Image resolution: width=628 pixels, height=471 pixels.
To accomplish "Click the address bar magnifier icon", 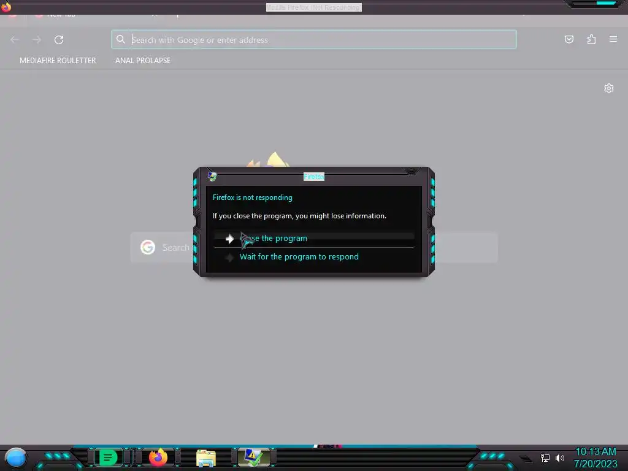I will pos(121,39).
